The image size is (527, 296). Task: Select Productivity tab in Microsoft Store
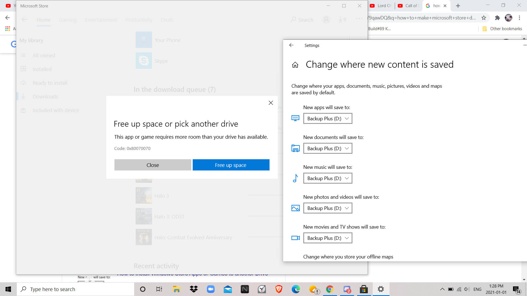point(139,20)
